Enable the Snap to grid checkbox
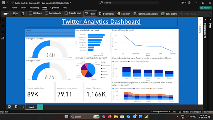The height and width of the screenshot is (120, 213). pyautogui.click(x=66, y=13)
